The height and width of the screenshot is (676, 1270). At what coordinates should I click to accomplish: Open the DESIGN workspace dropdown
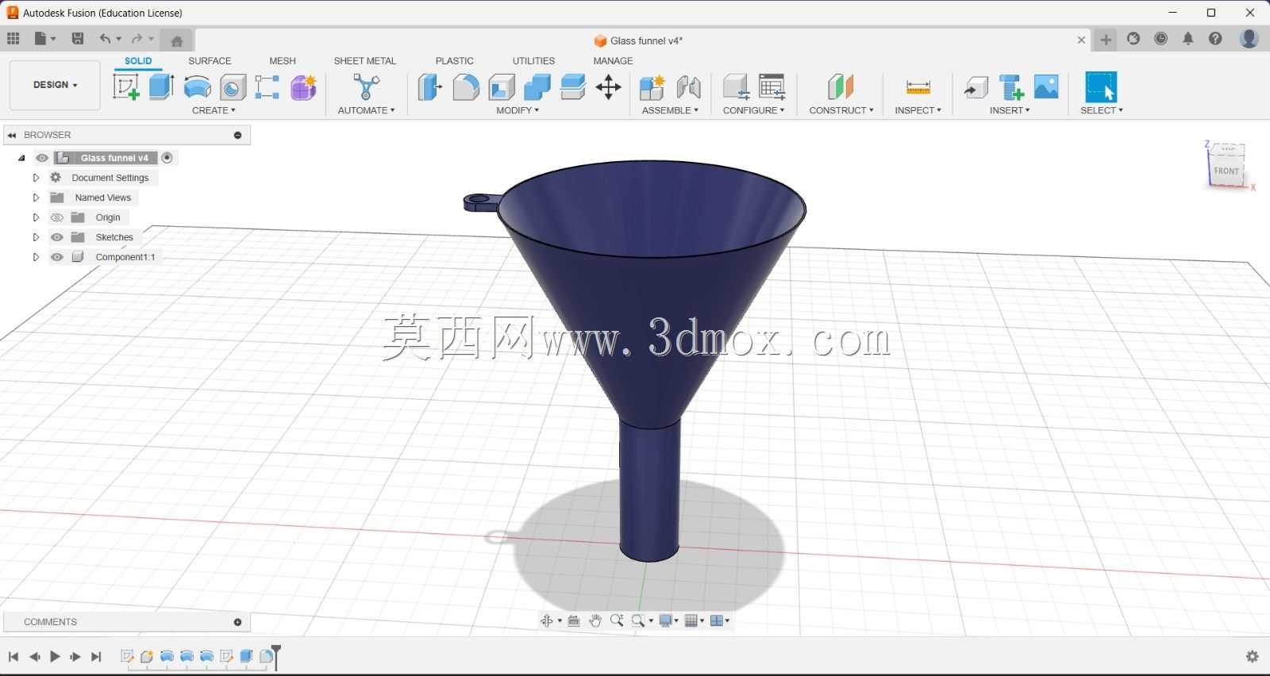coord(55,85)
